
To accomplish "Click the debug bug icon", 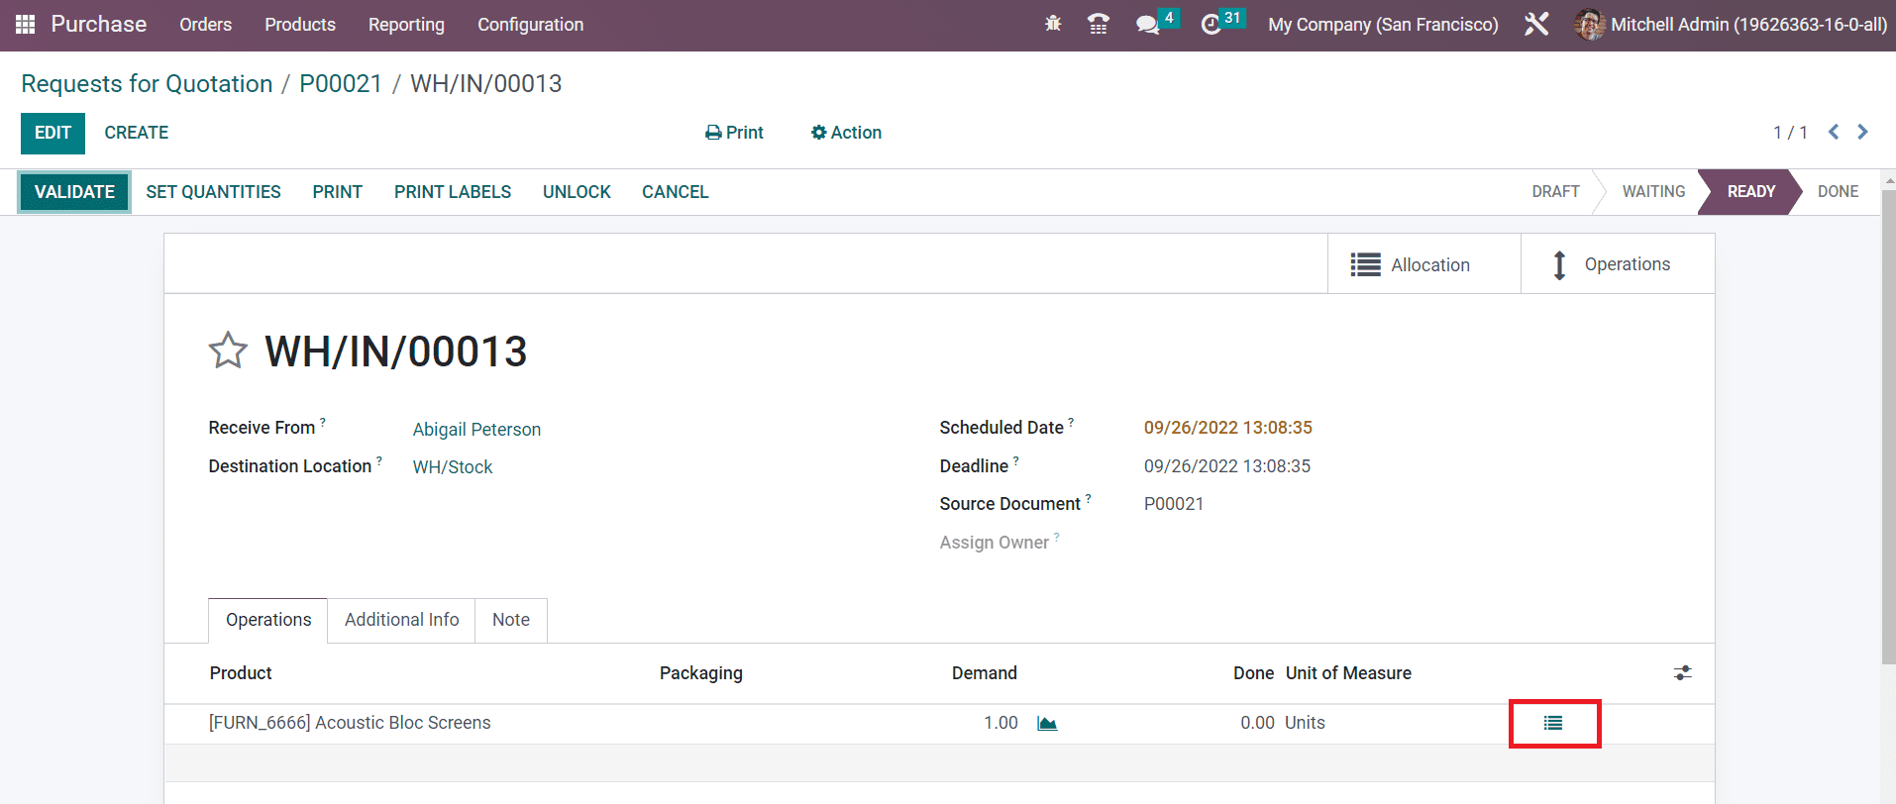I will (1053, 24).
